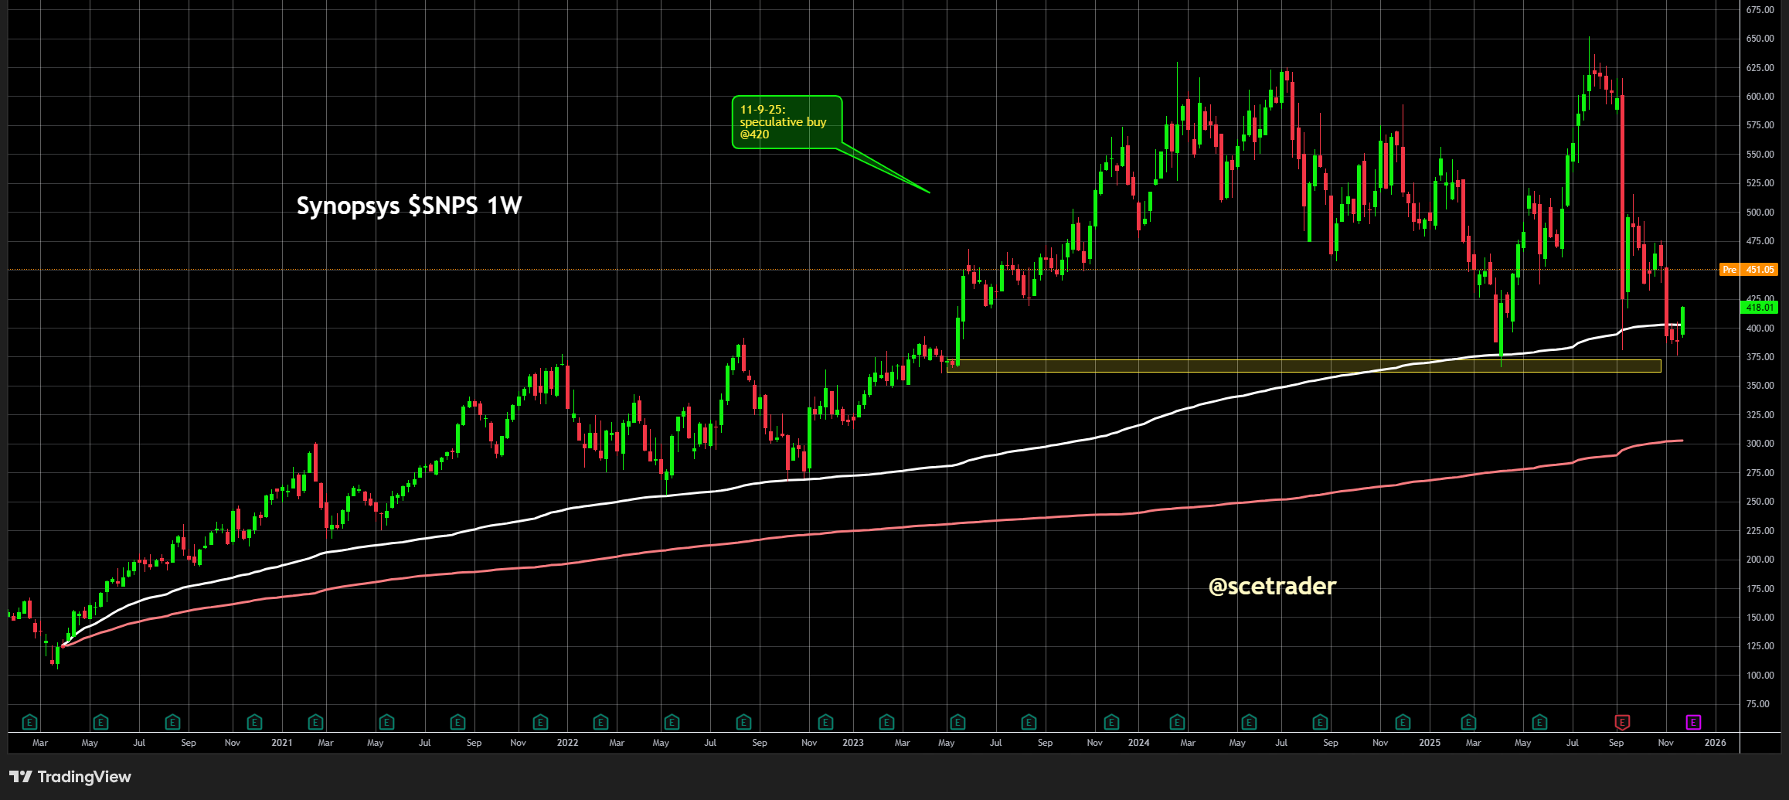Select the green 'speculative buy @420' callout
Viewport: 1789px width, 800px height.
(x=786, y=122)
